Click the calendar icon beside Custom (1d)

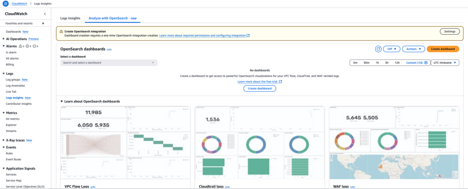pyautogui.click(x=425, y=62)
